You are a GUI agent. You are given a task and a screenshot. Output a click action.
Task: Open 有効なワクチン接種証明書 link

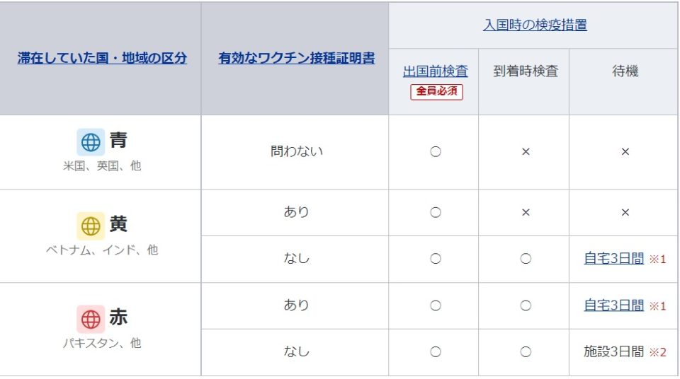[296, 59]
